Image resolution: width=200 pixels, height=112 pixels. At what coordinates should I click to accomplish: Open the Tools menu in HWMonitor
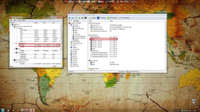(x=19, y=20)
